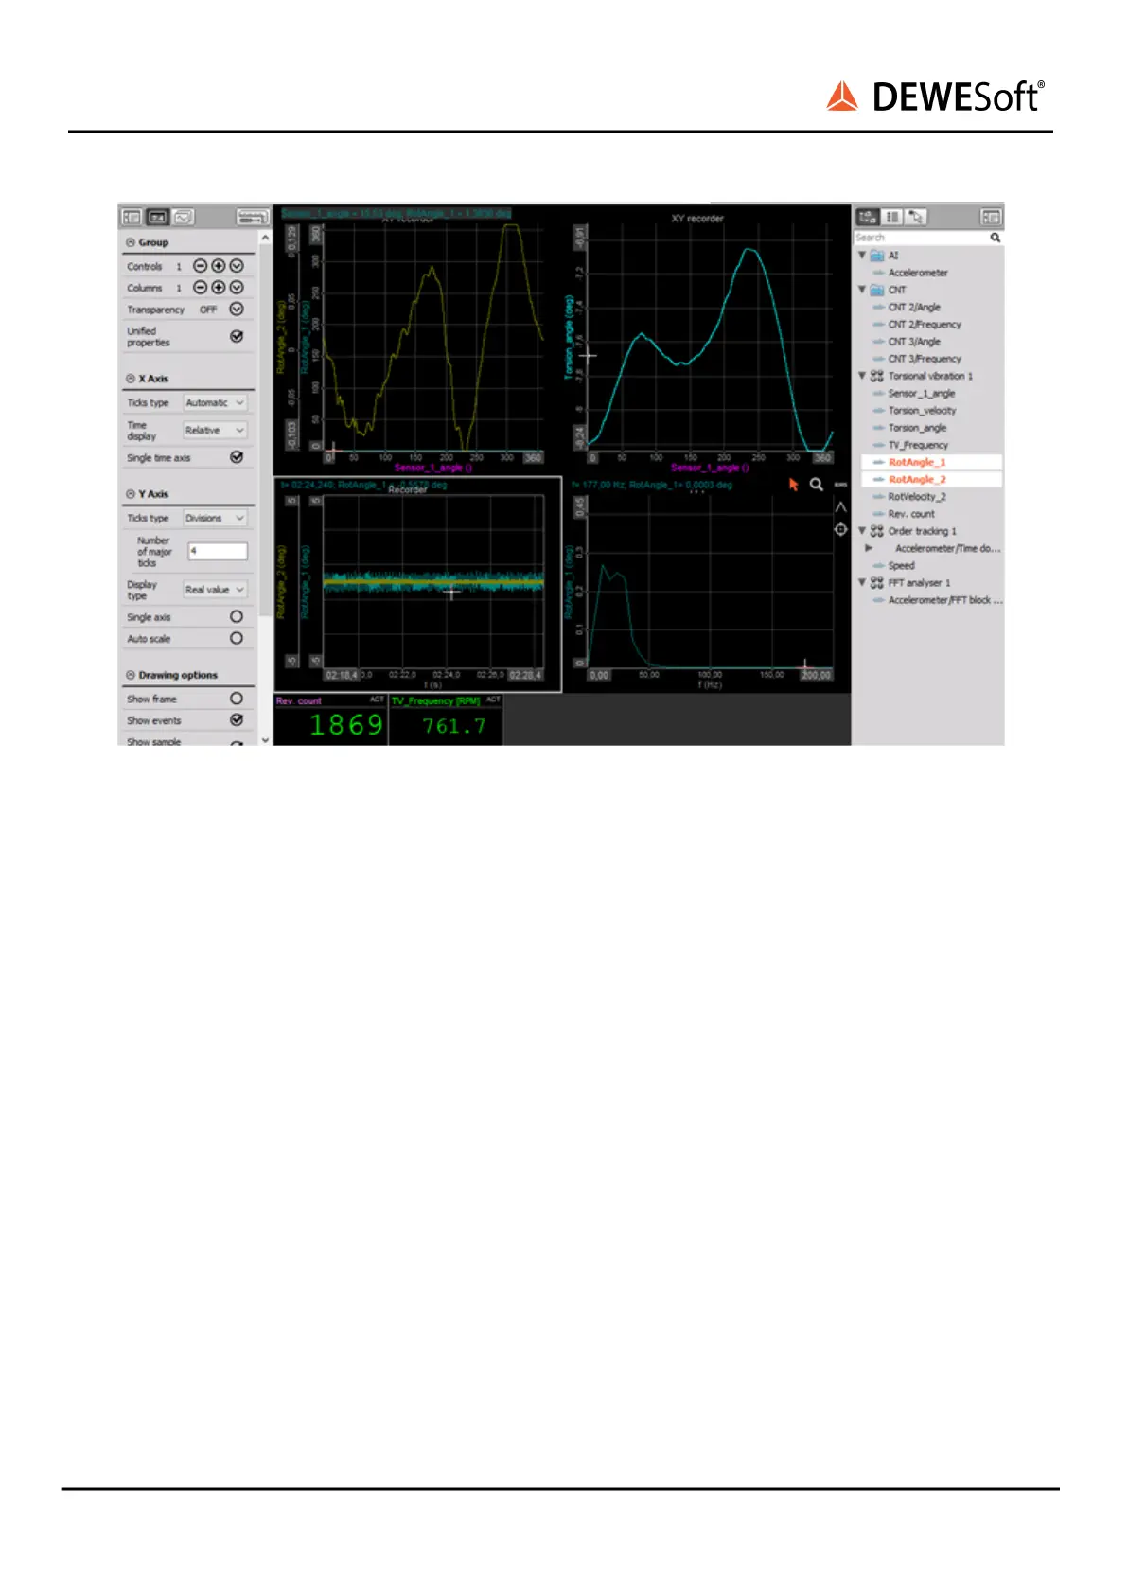Collapse the AI folder

[x=862, y=255]
